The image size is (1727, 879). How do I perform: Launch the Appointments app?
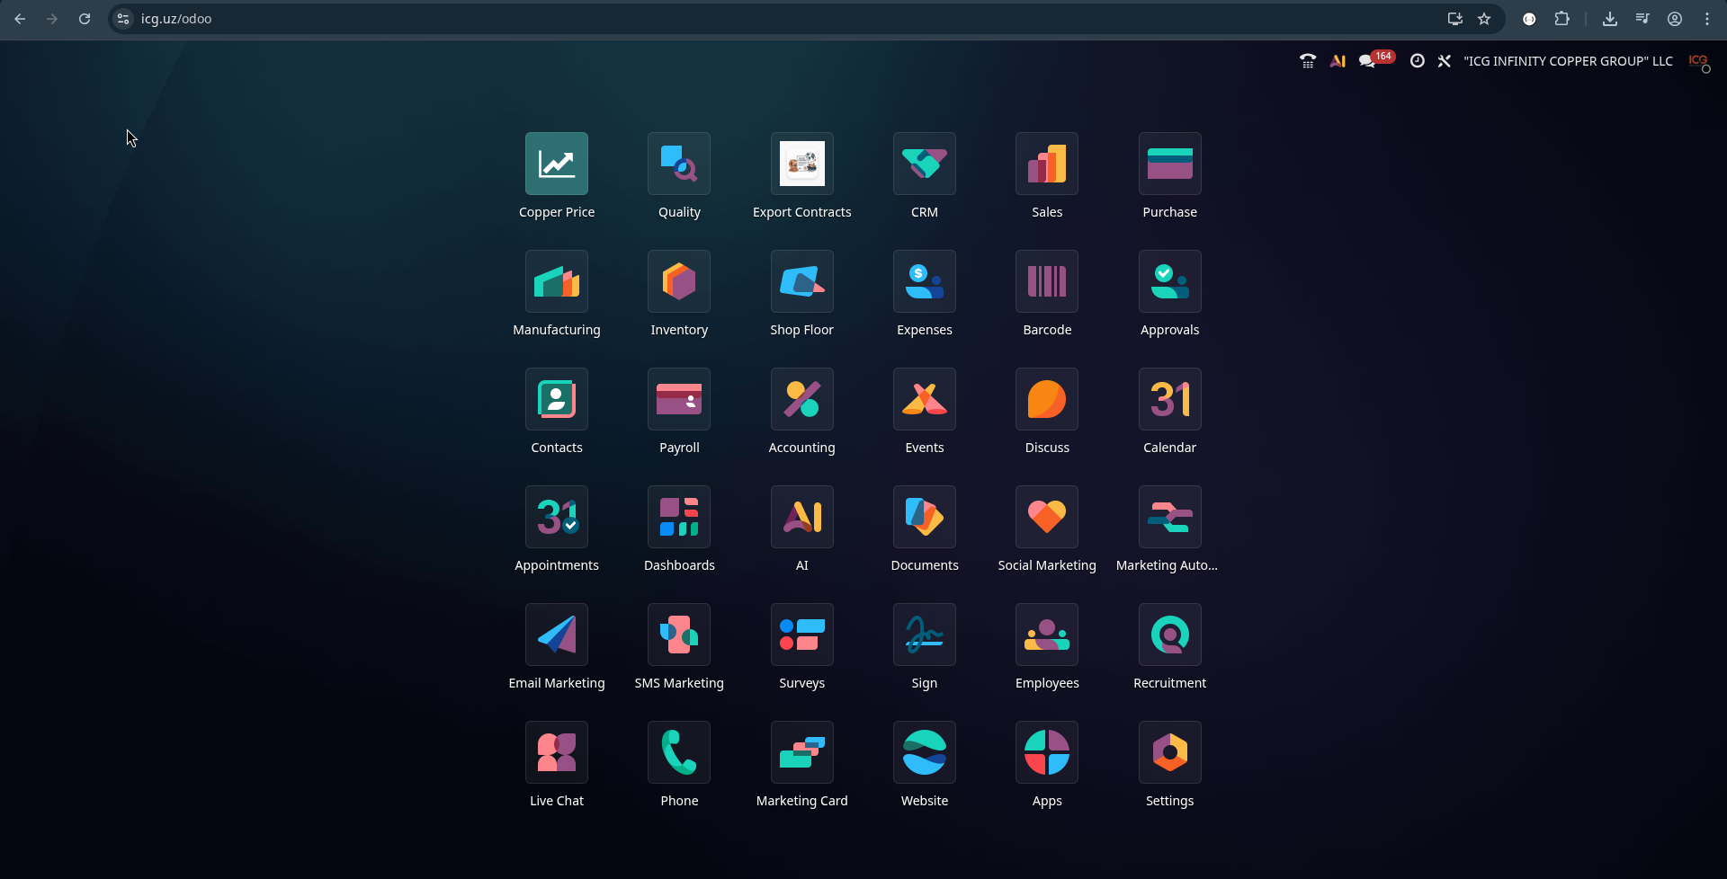[557, 517]
